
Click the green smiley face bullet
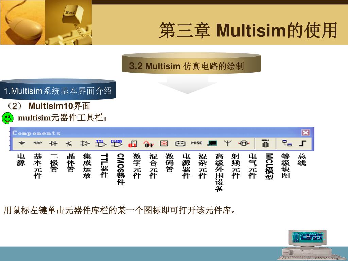tap(7, 118)
